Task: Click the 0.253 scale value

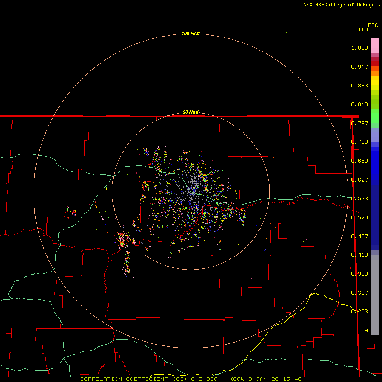Action: [x=360, y=312]
